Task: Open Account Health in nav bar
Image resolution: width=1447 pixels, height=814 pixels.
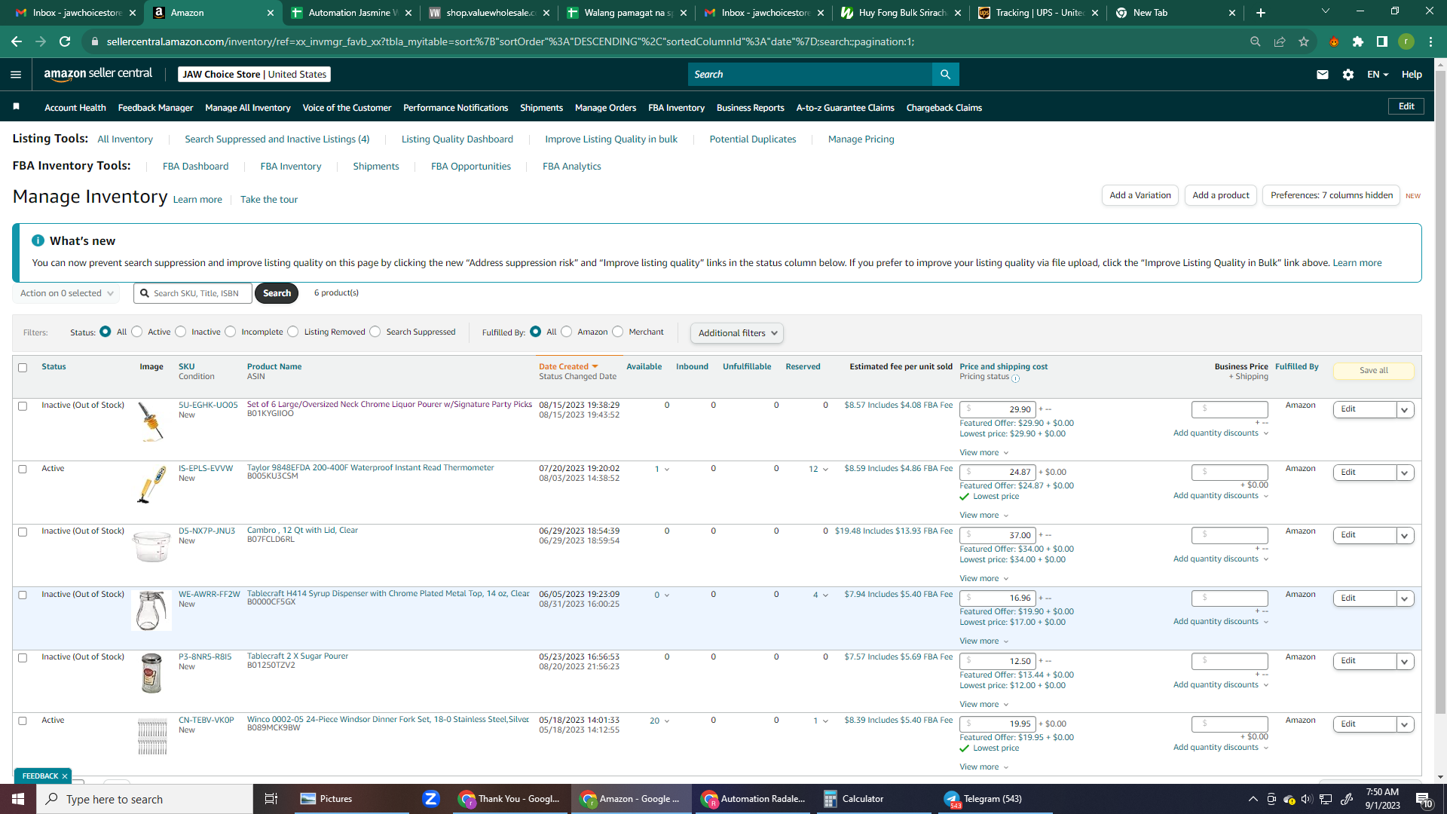Action: tap(75, 108)
